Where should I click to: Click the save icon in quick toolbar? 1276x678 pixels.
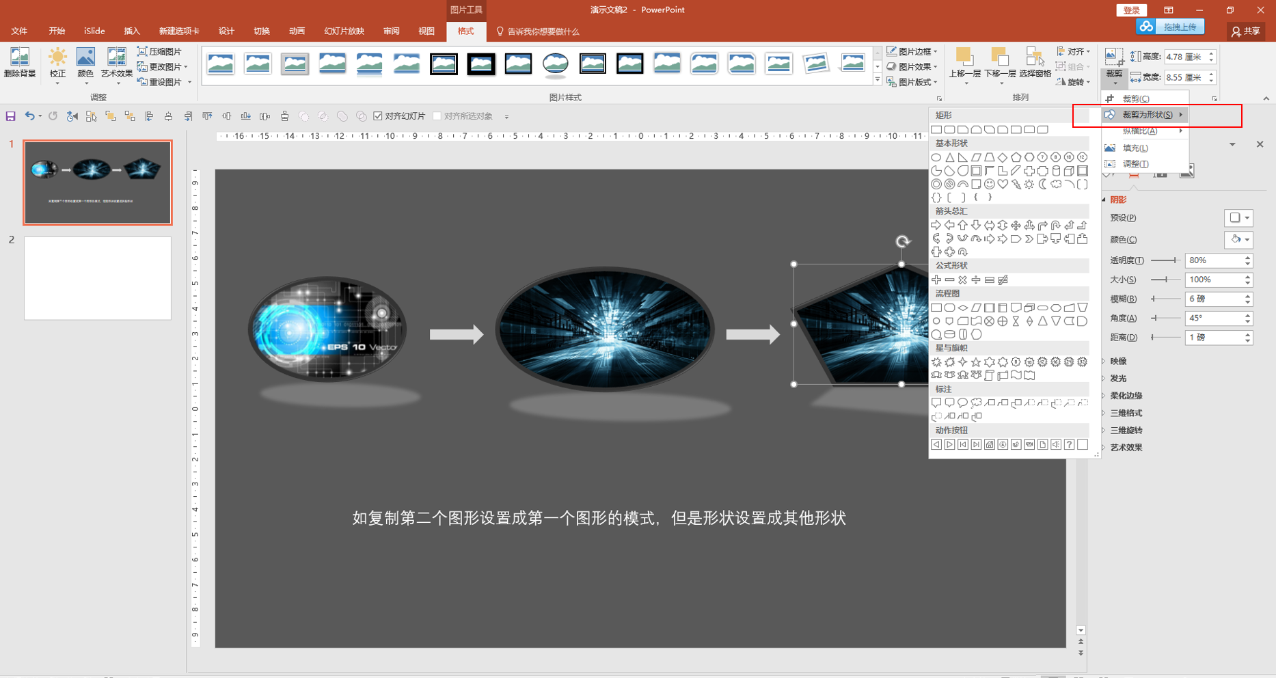[10, 116]
